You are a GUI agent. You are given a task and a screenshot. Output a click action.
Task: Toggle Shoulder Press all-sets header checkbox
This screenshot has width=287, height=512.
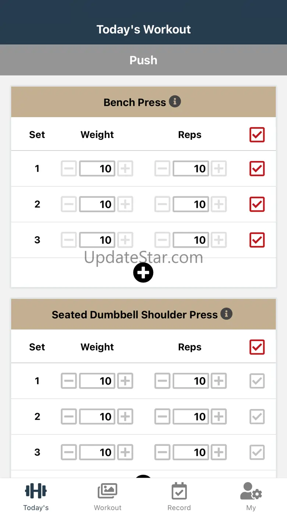pyautogui.click(x=257, y=347)
